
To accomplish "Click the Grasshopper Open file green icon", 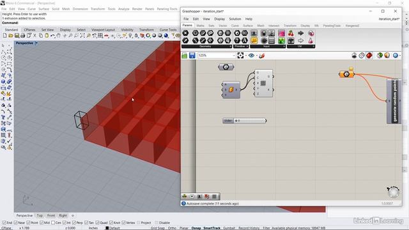I will click(x=185, y=56).
